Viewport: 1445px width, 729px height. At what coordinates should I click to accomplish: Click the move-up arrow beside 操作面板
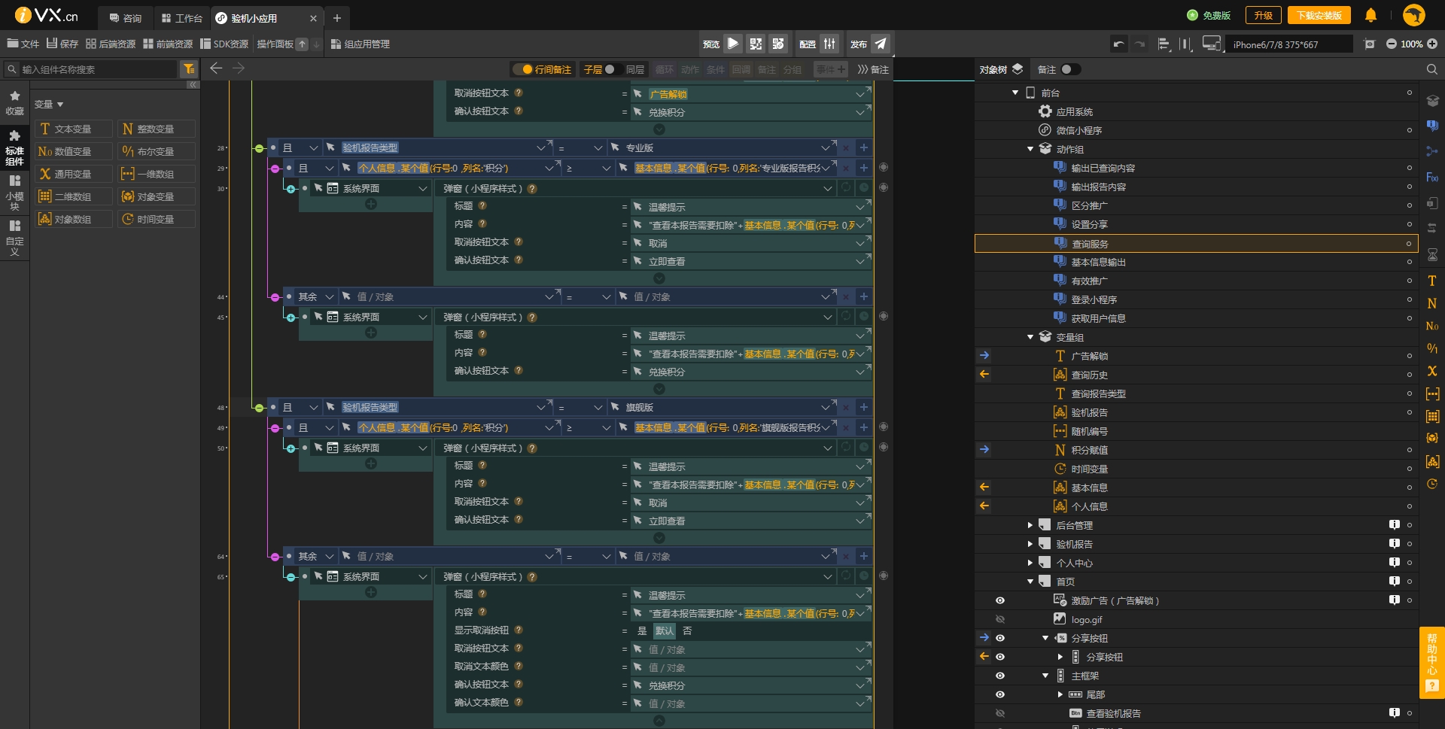(x=302, y=44)
